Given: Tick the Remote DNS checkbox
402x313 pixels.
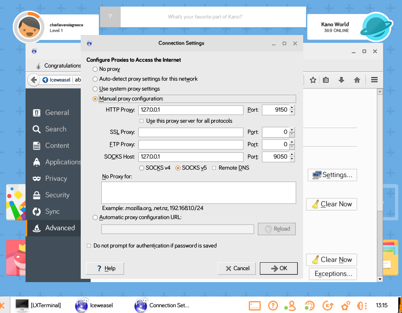Looking at the screenshot, I should pyautogui.click(x=214, y=168).
